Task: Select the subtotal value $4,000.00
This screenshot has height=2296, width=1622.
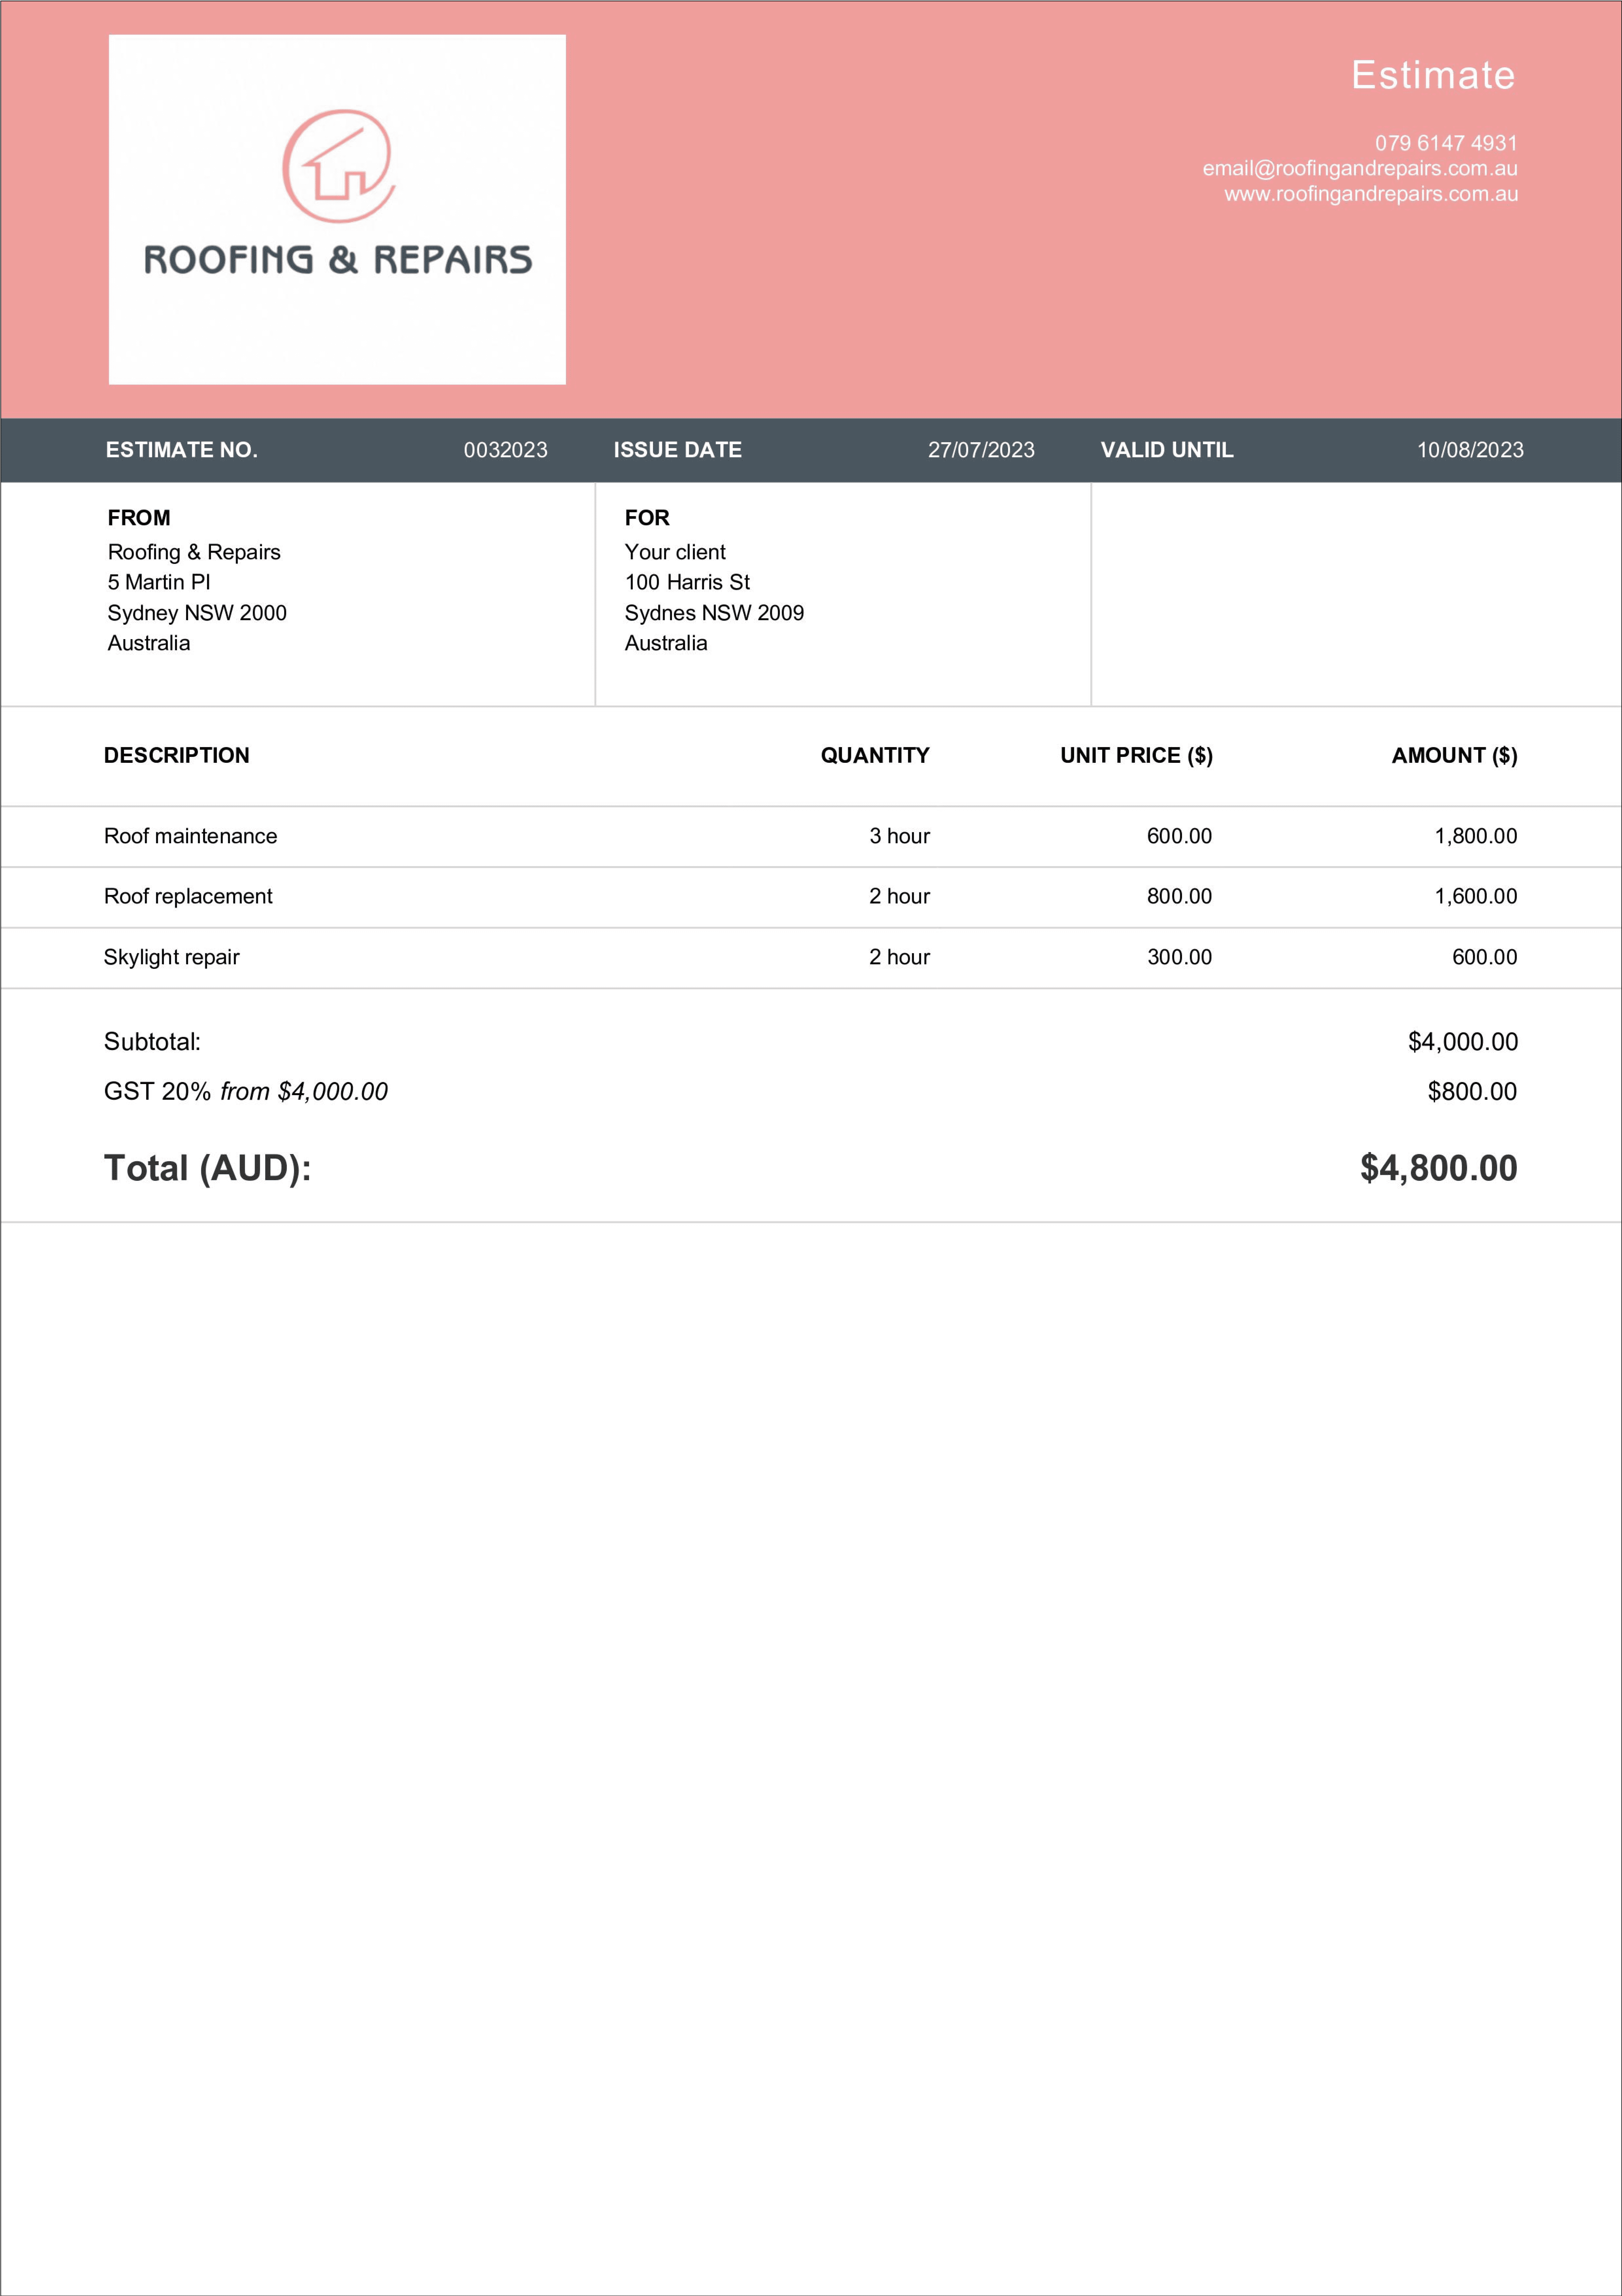Action: coord(1463,1042)
